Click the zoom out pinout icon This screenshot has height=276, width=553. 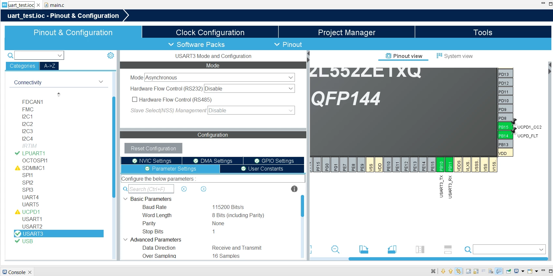[x=335, y=250]
